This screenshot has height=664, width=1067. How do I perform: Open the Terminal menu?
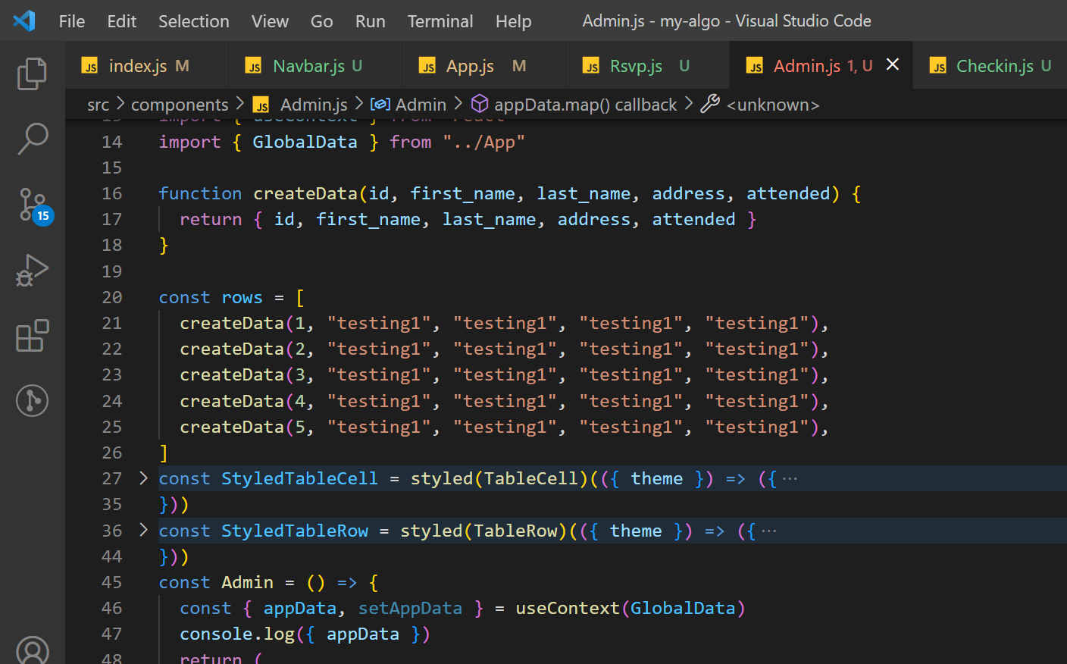[x=440, y=21]
